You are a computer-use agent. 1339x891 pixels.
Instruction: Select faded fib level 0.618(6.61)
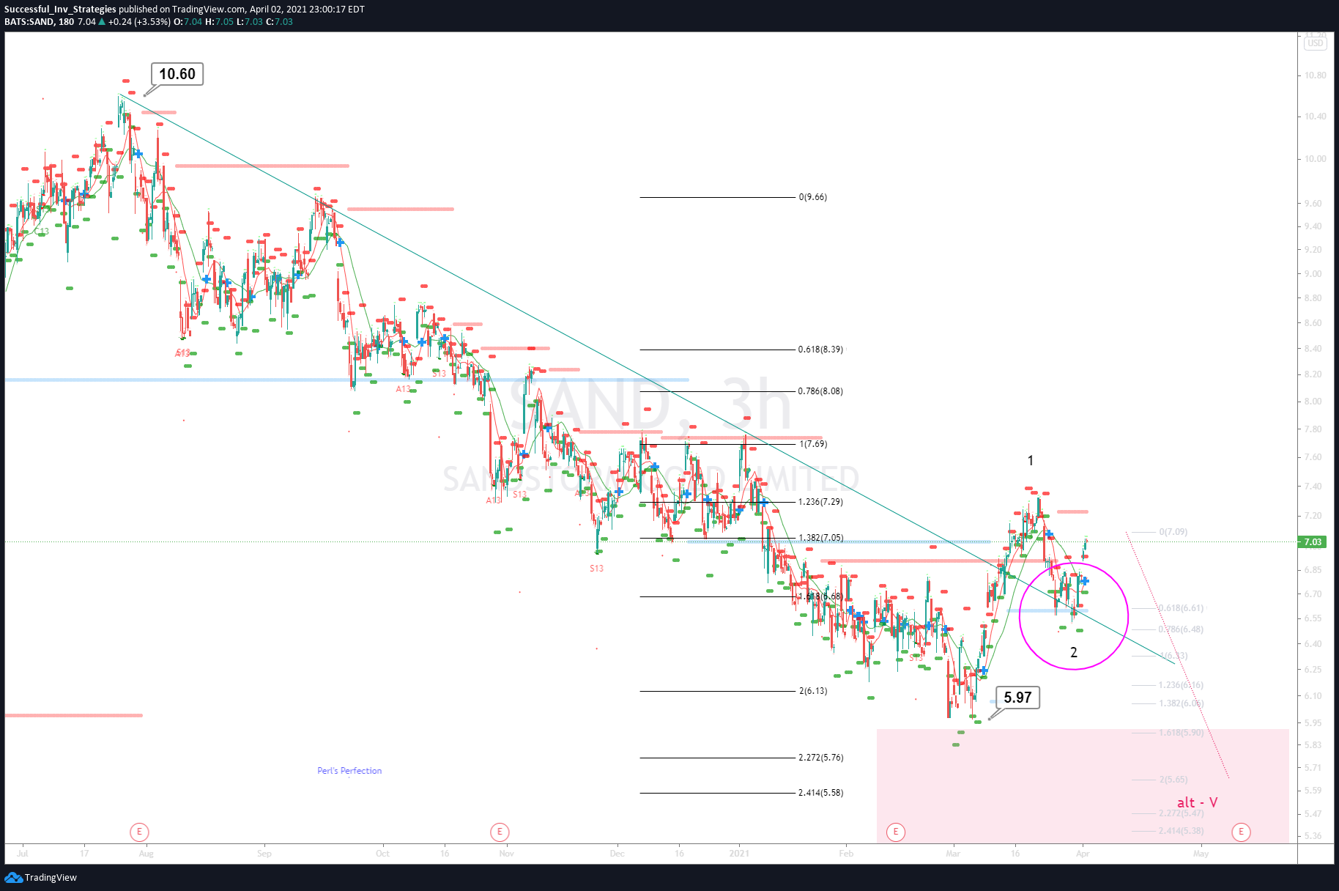point(1181,608)
